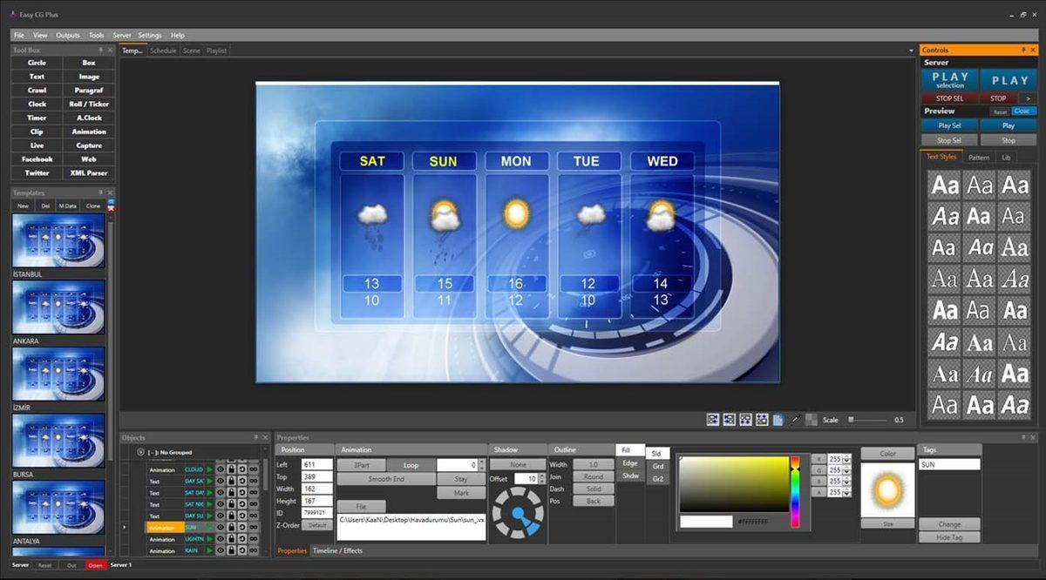Toggle lock on the CLOUD animation object
1046x580 pixels.
point(232,469)
